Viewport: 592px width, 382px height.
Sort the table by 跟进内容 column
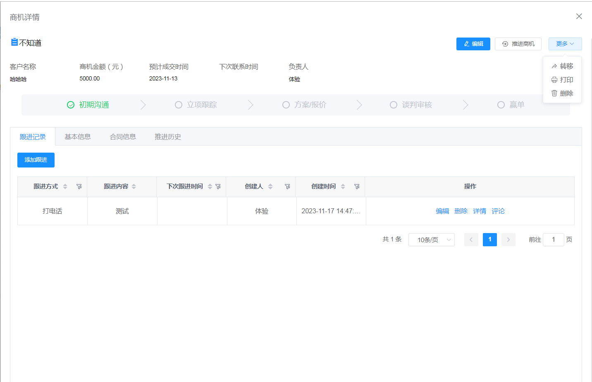(134, 187)
